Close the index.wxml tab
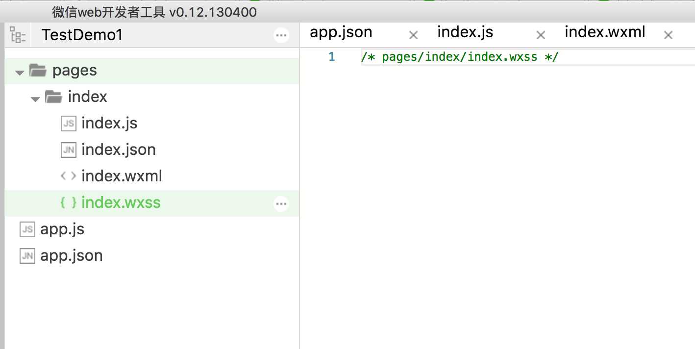 tap(668, 35)
